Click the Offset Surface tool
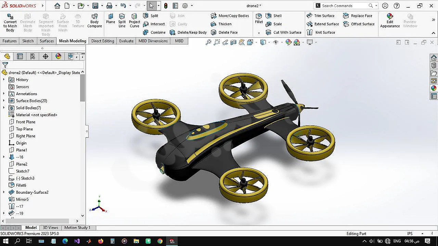Viewport: 438px width, 246px height. 359,24
